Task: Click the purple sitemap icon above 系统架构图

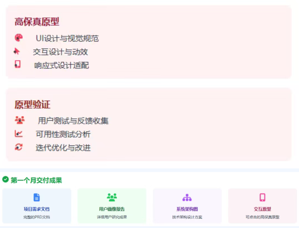Action: (187, 198)
